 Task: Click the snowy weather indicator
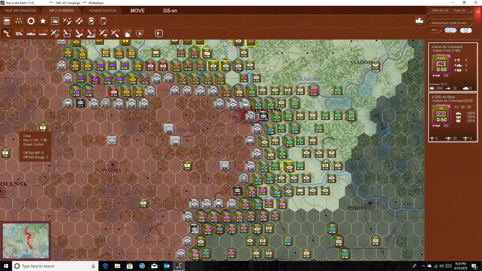click(450, 30)
